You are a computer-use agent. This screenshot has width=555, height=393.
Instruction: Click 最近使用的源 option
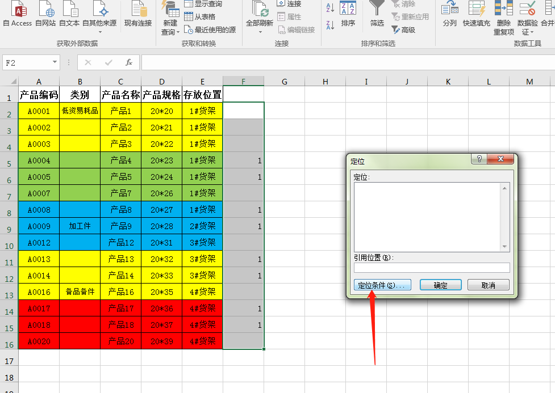point(210,30)
